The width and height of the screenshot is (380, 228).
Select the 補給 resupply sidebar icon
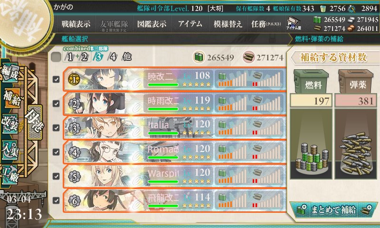(x=11, y=98)
